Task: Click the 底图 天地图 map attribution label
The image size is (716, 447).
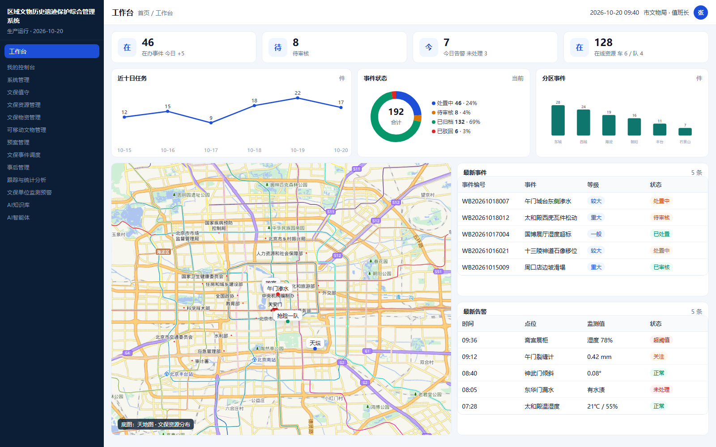Action: 155,424
